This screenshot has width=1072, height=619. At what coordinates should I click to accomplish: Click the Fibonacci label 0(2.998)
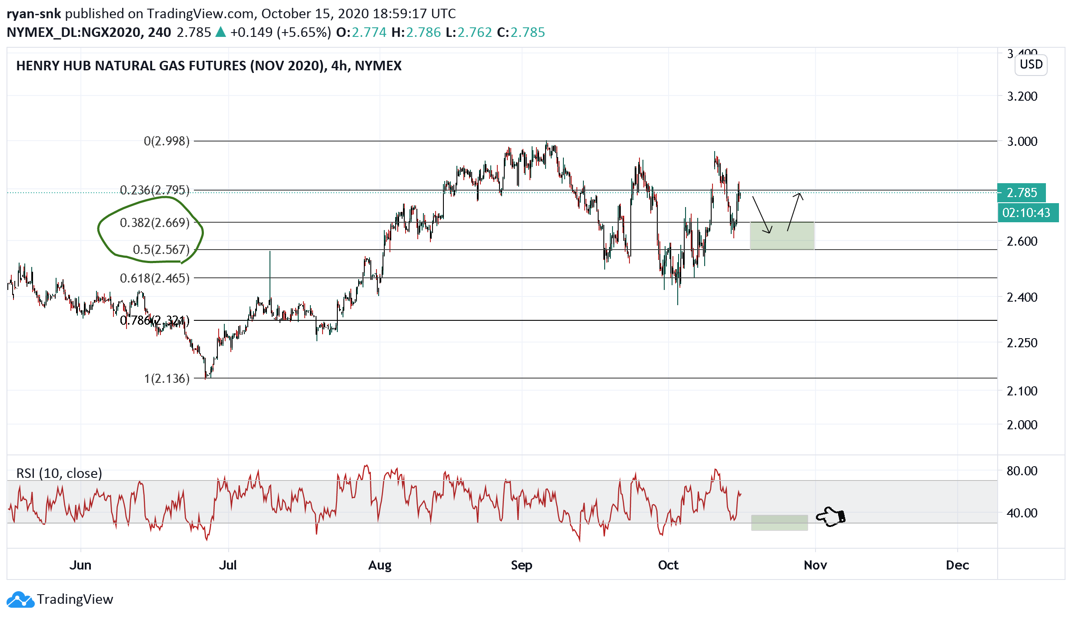(x=166, y=141)
